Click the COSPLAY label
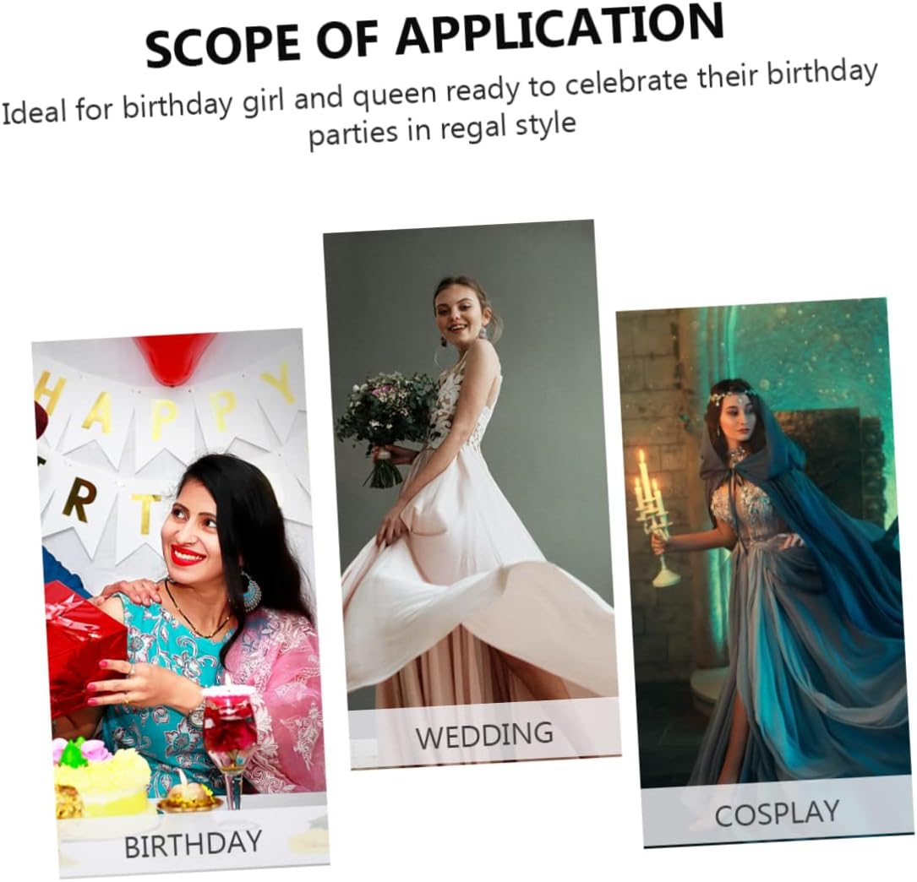The image size is (917, 882). point(777,814)
